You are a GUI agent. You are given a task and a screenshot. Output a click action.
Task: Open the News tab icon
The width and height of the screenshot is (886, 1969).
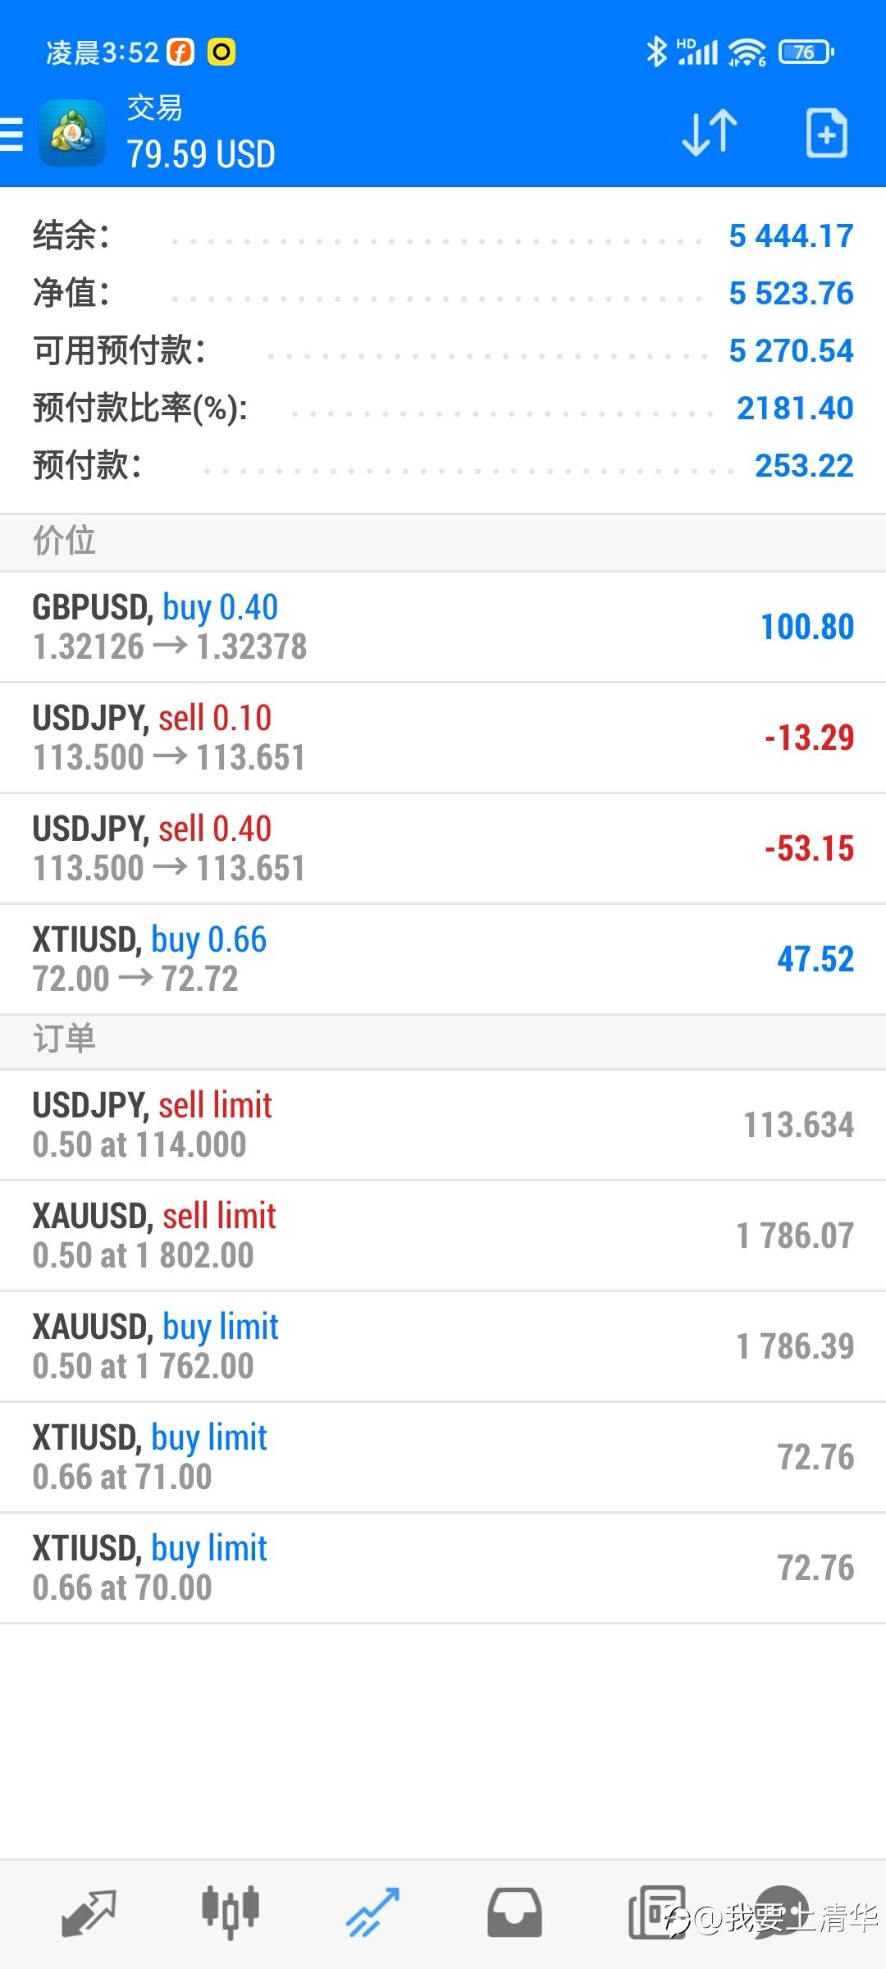[x=656, y=1912]
